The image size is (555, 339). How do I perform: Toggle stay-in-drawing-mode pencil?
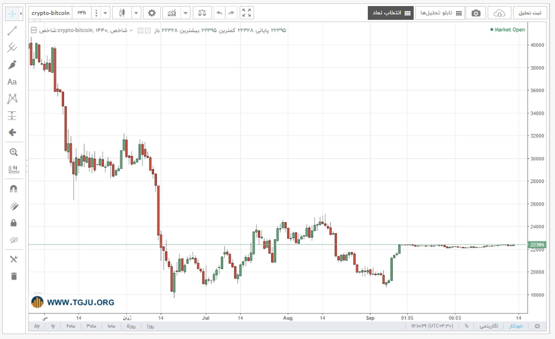(14, 206)
